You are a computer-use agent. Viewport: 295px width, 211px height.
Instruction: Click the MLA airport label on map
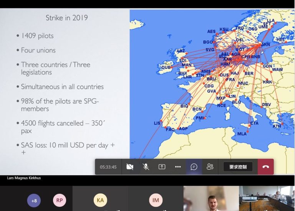click(242, 134)
